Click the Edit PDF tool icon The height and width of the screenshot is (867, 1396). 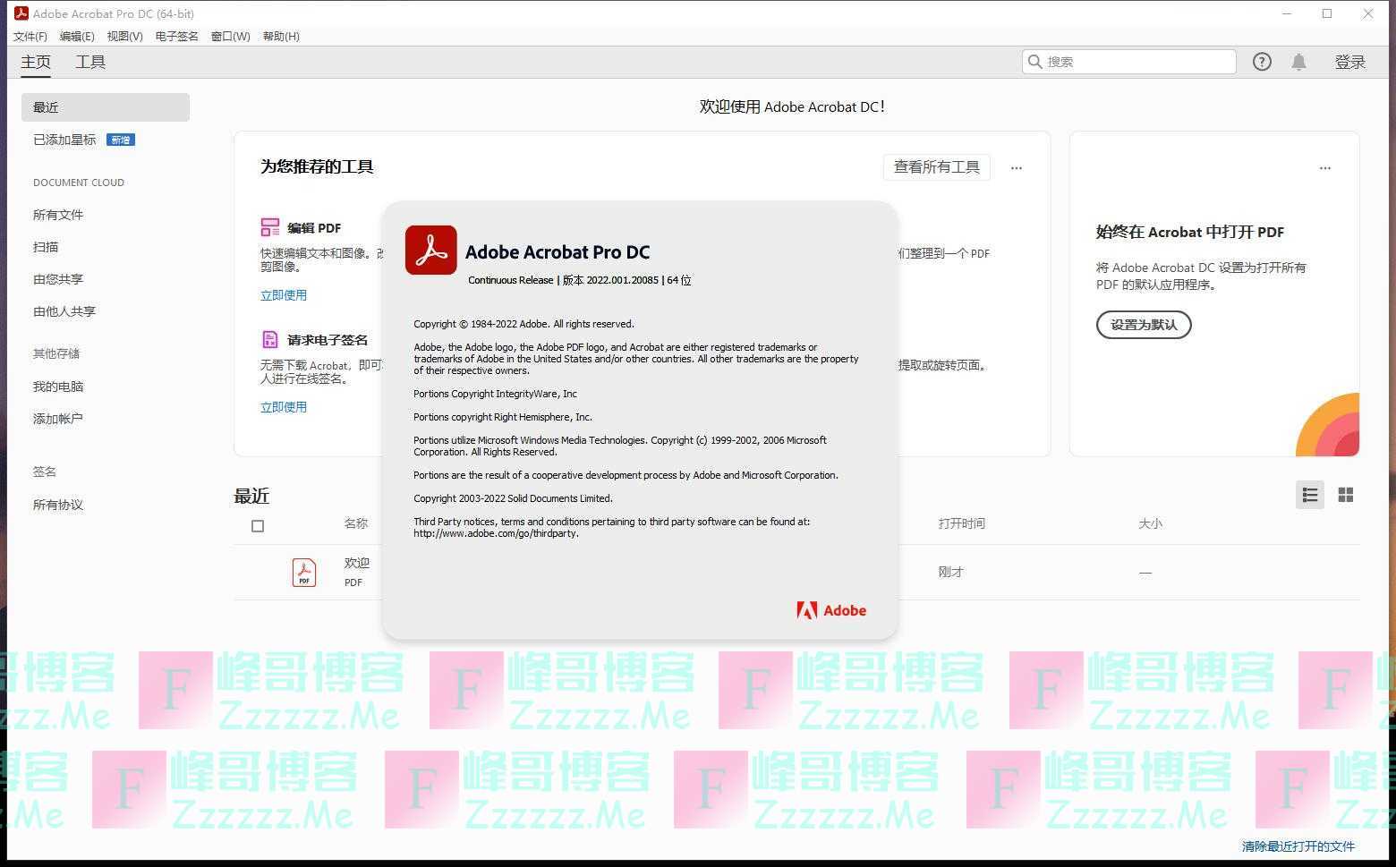point(270,227)
